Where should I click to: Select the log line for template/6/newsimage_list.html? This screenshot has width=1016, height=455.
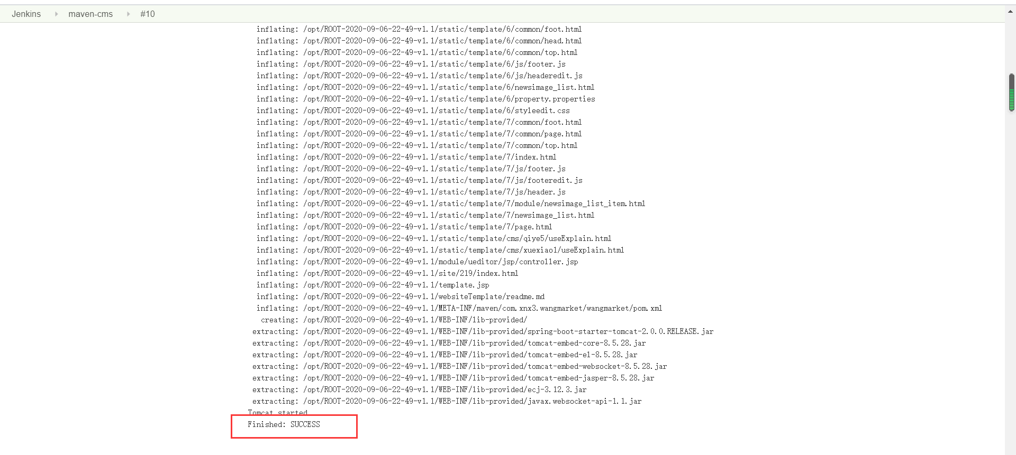point(425,87)
